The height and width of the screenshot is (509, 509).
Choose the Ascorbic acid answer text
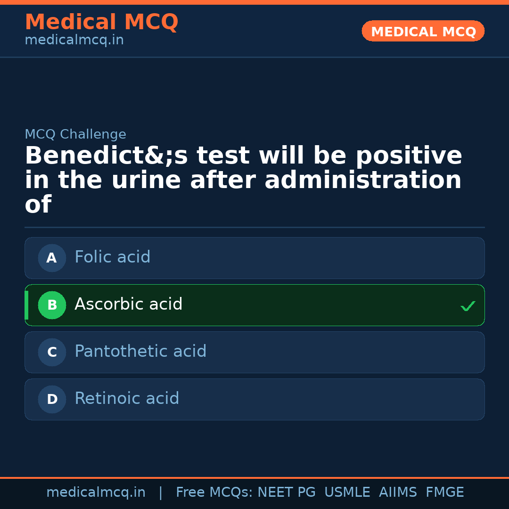(x=128, y=304)
